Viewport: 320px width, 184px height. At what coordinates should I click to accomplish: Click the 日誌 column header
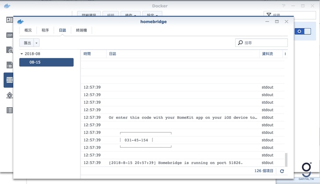(183, 54)
